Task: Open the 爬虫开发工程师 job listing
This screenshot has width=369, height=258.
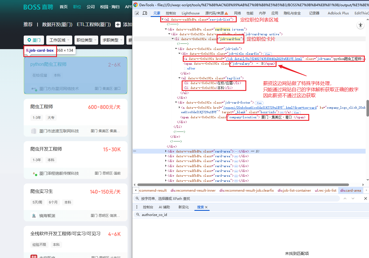Action: [46, 149]
